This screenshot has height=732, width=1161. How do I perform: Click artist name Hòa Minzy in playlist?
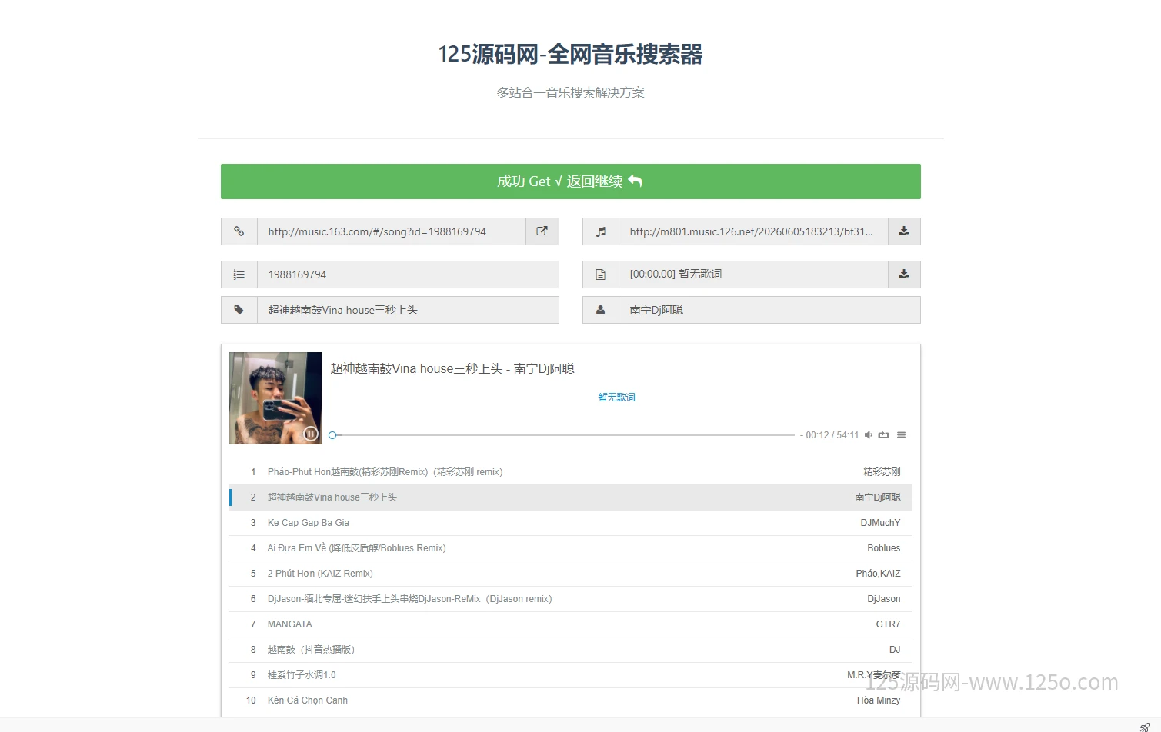tap(879, 700)
